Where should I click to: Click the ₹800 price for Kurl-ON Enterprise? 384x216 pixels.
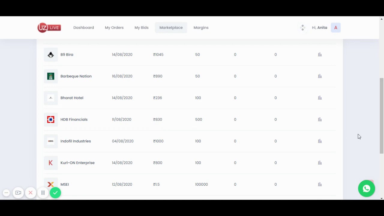click(157, 163)
